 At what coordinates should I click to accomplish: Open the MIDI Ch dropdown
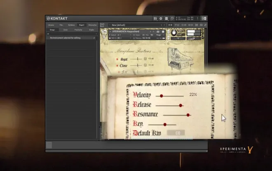(x=121, y=38)
